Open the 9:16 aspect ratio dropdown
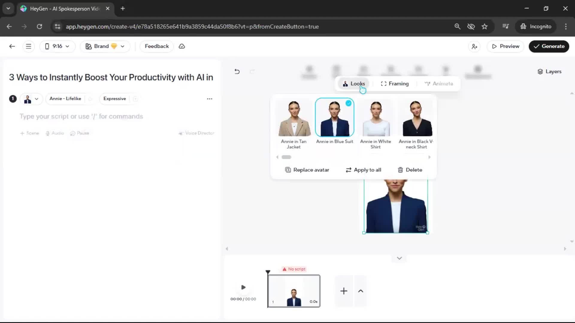Image resolution: width=575 pixels, height=323 pixels. tap(57, 46)
